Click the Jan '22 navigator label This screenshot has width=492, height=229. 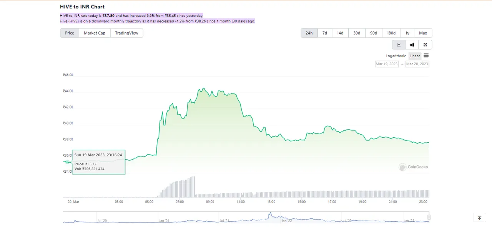(286, 221)
